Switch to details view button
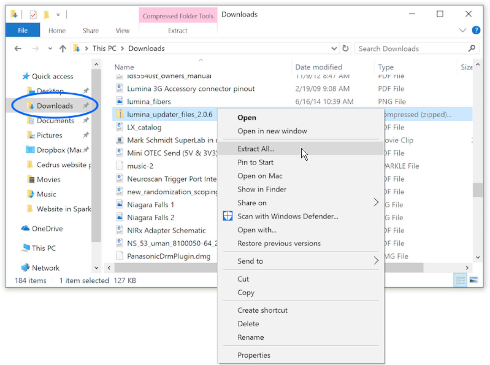The width and height of the screenshot is (490, 365). coord(461,280)
